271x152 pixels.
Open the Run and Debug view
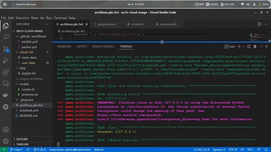pyautogui.click(x=6, y=60)
